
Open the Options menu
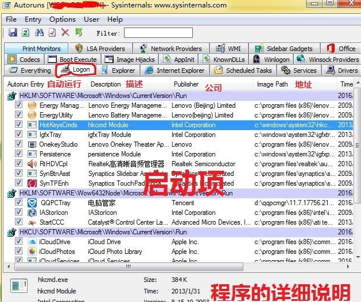pyautogui.click(x=63, y=19)
